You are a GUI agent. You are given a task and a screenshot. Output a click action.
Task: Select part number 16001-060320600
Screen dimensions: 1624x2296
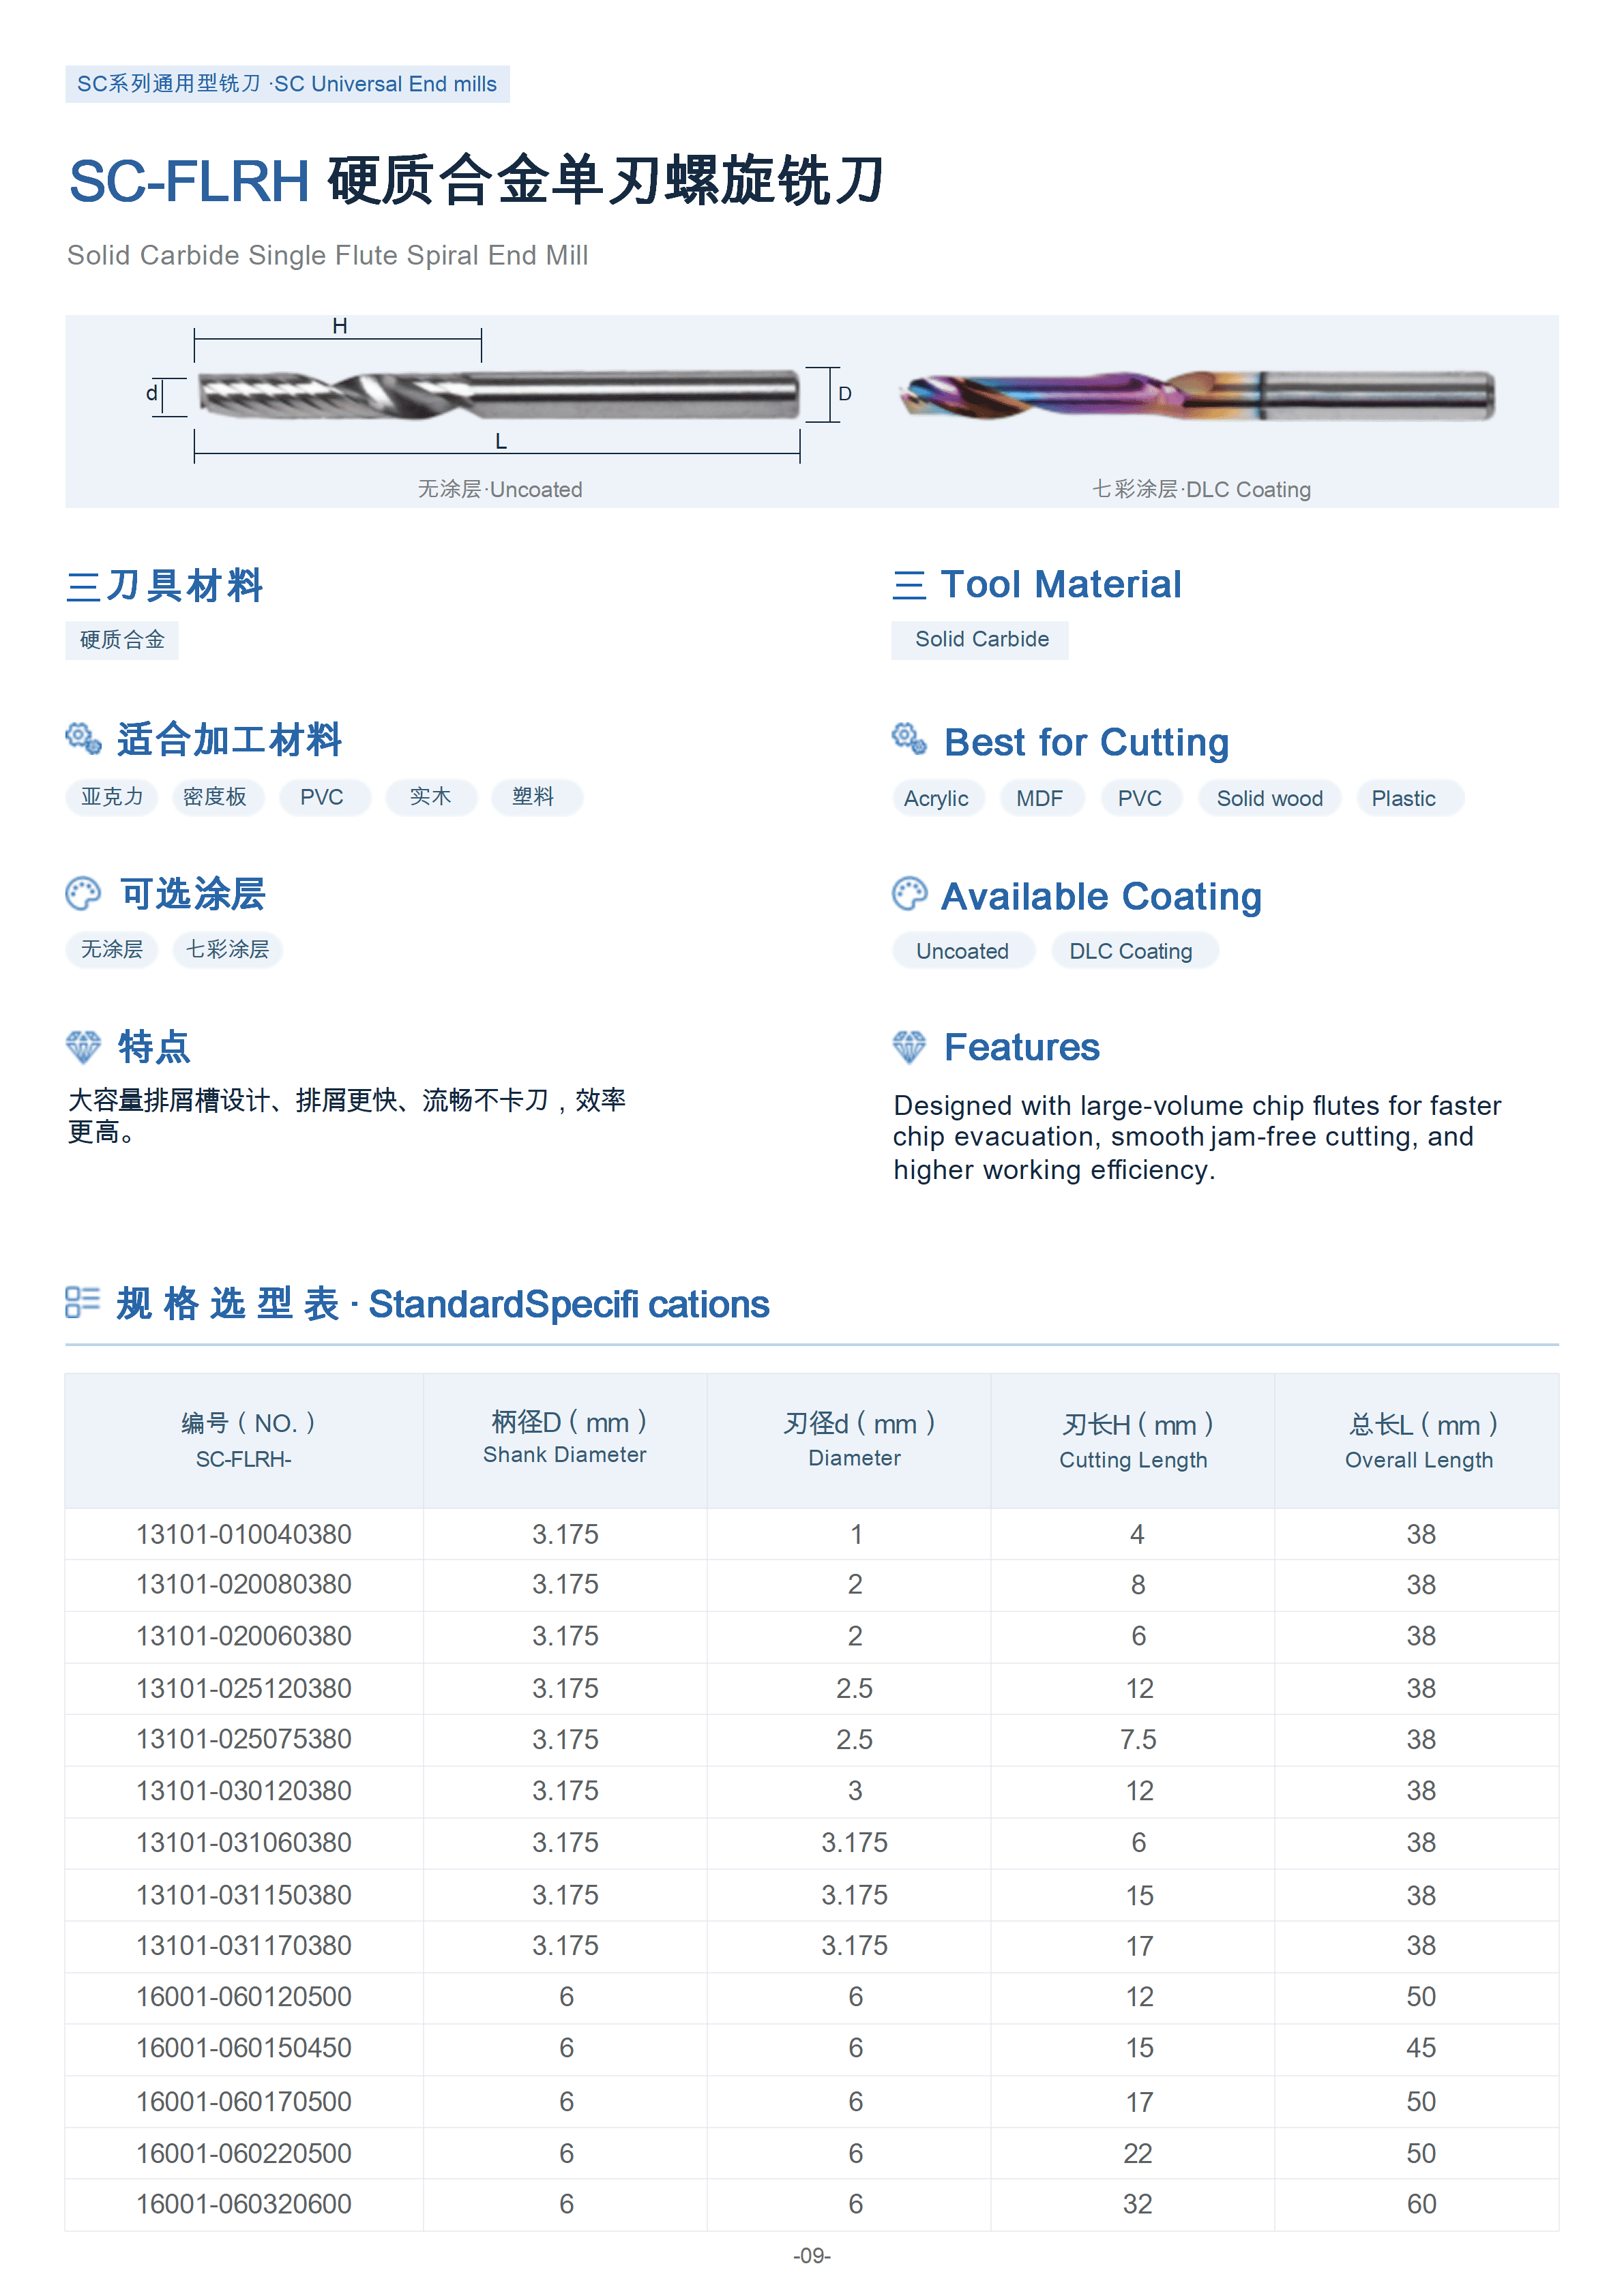[x=244, y=2204]
